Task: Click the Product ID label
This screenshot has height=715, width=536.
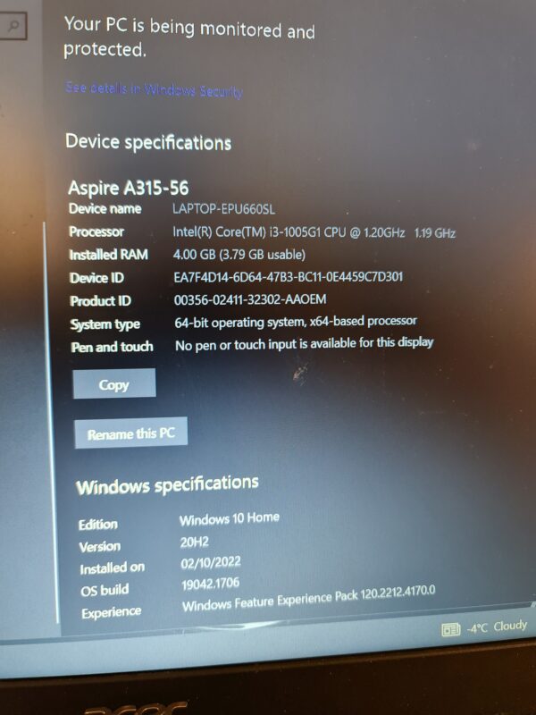Action: coord(100,301)
